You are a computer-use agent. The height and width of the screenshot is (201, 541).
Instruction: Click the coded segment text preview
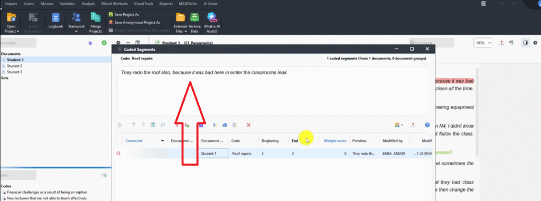[x=204, y=73]
